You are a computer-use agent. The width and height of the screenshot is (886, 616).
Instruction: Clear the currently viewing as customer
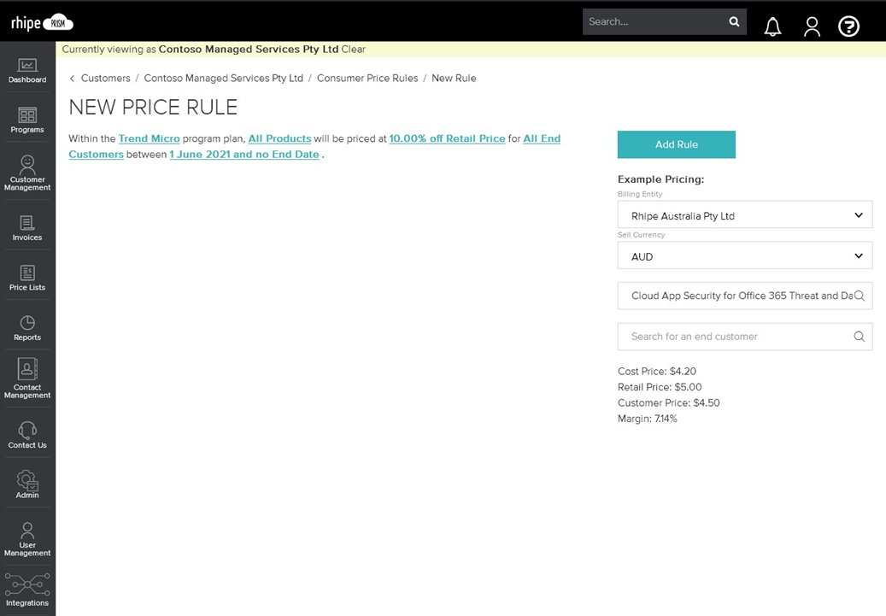(x=353, y=50)
